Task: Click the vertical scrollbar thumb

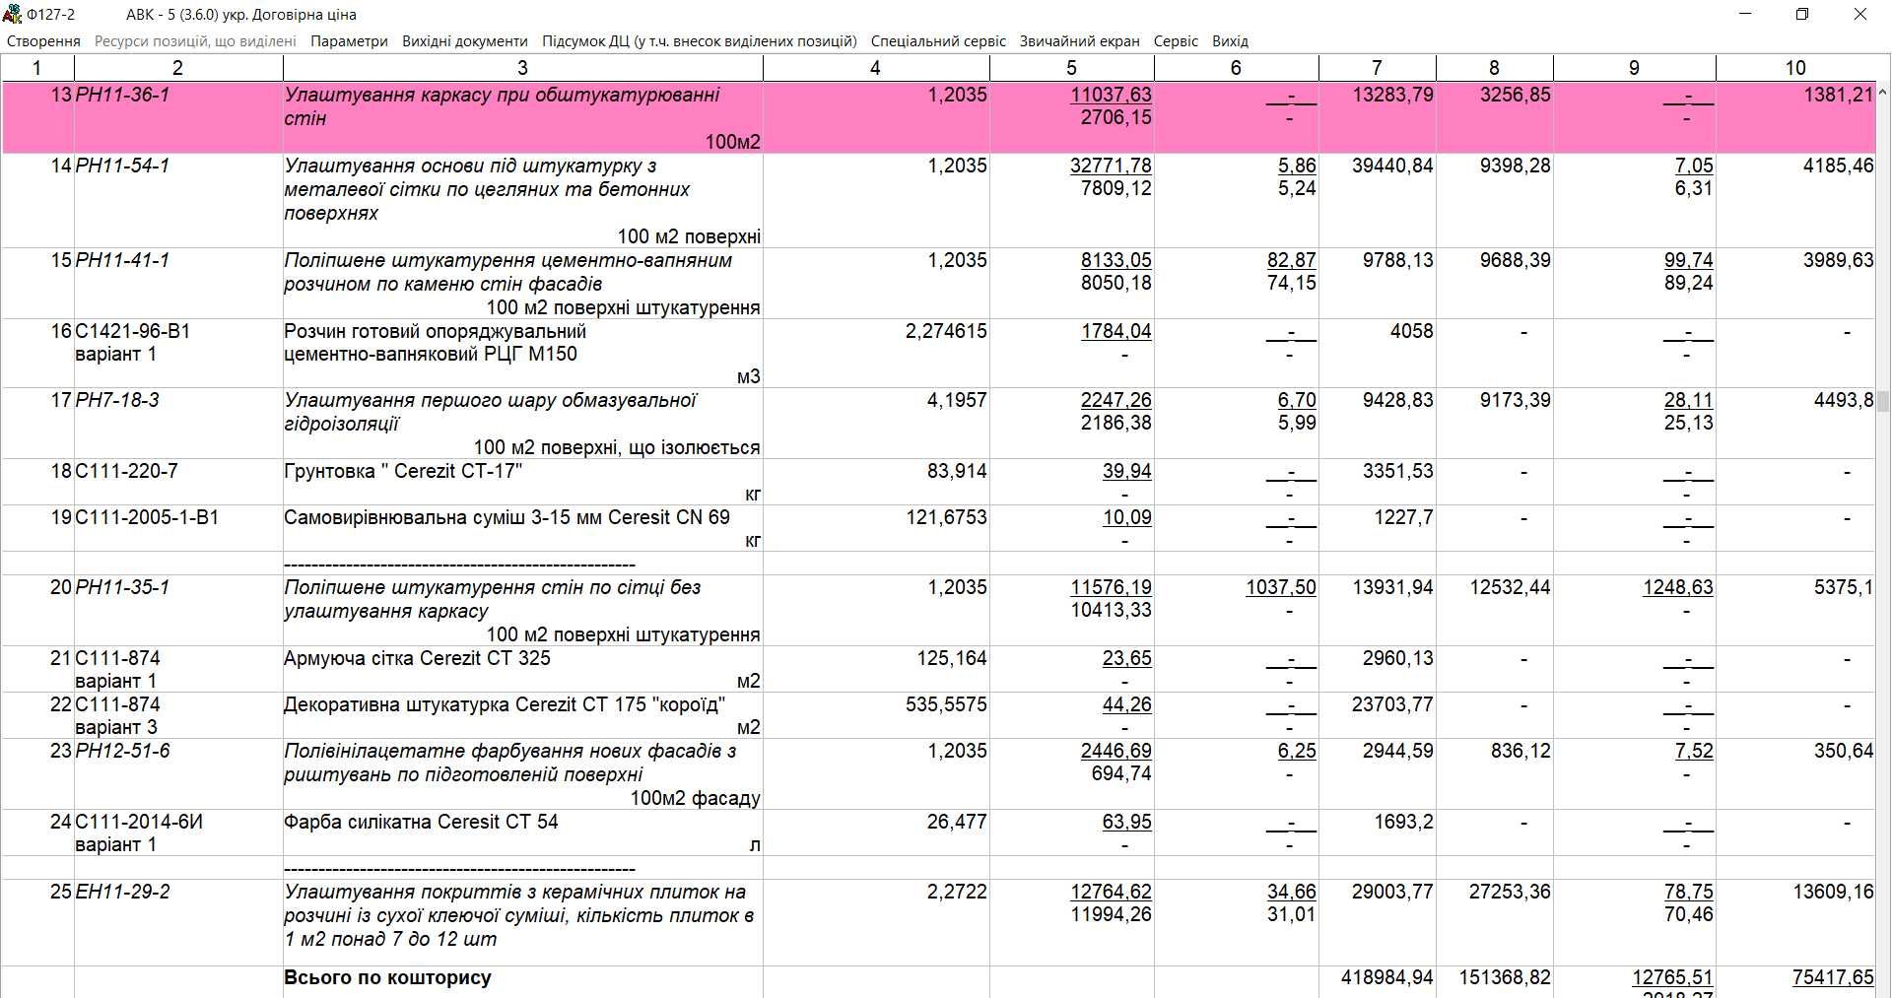Action: pos(1883,401)
